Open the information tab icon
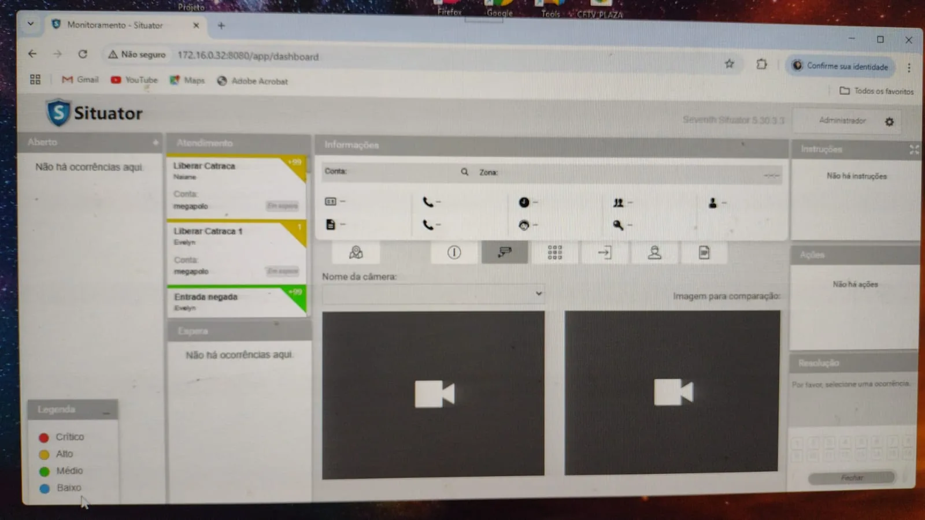Image resolution: width=925 pixels, height=520 pixels. 454,252
